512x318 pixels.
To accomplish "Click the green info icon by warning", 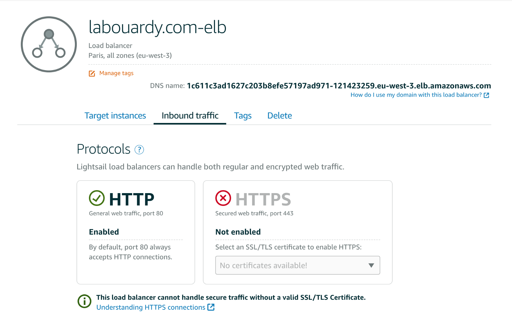I will coord(84,301).
